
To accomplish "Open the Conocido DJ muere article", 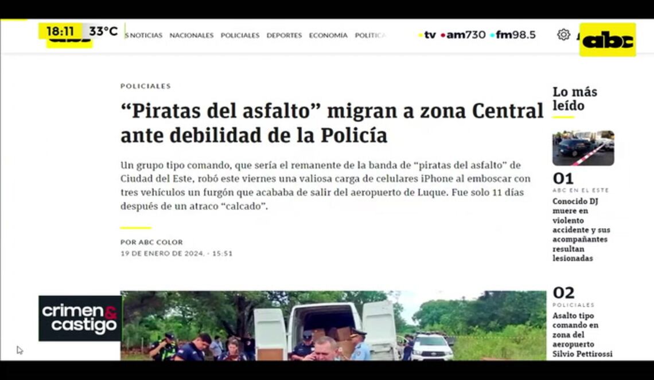I will 581,230.
